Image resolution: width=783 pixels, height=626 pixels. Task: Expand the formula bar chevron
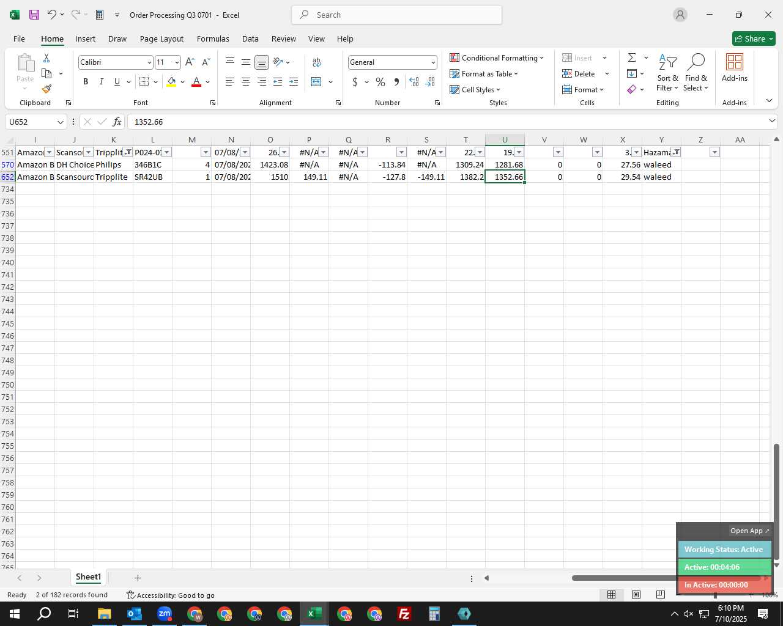[772, 122]
